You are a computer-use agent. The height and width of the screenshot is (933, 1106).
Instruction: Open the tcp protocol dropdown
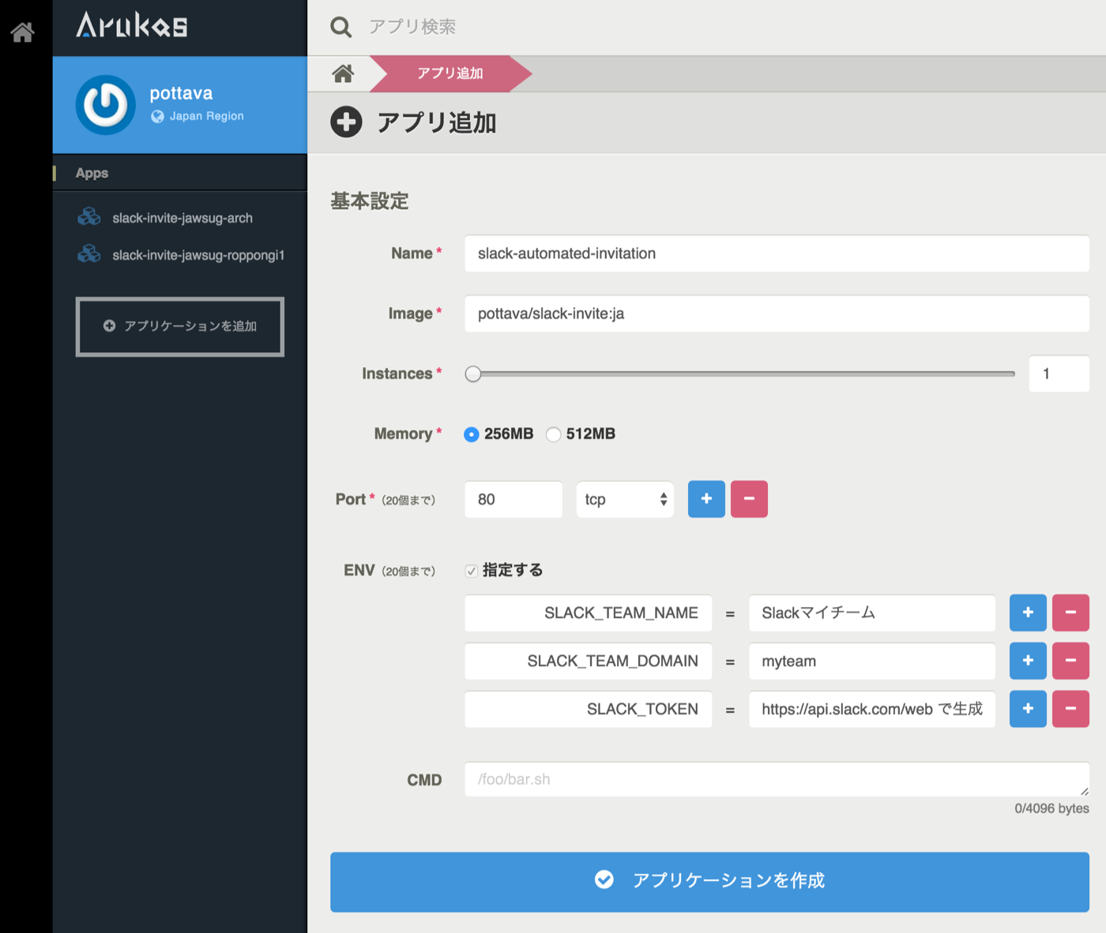[x=624, y=499]
